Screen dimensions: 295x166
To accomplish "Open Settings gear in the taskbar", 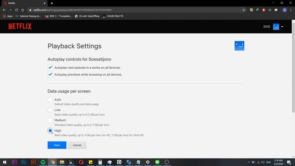I will click(x=147, y=162).
